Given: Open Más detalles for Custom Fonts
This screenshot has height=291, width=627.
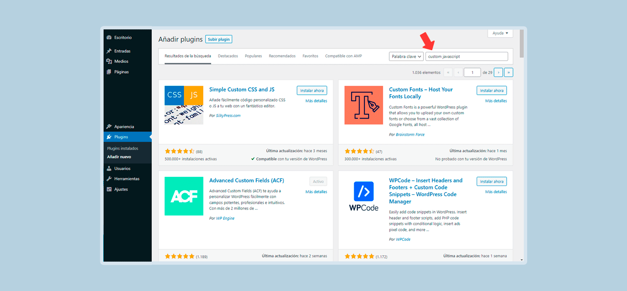Looking at the screenshot, I should [496, 101].
